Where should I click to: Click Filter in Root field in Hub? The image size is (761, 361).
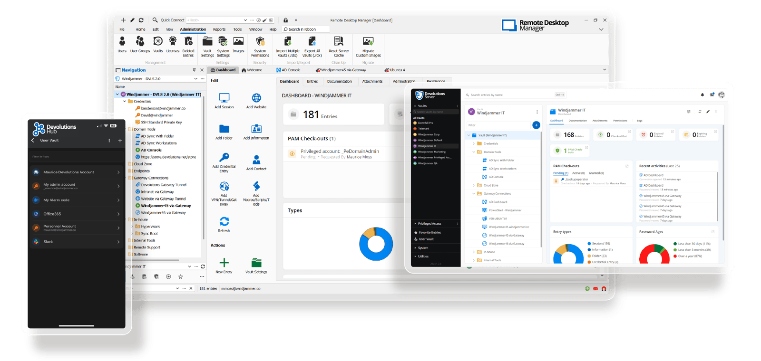click(x=77, y=156)
